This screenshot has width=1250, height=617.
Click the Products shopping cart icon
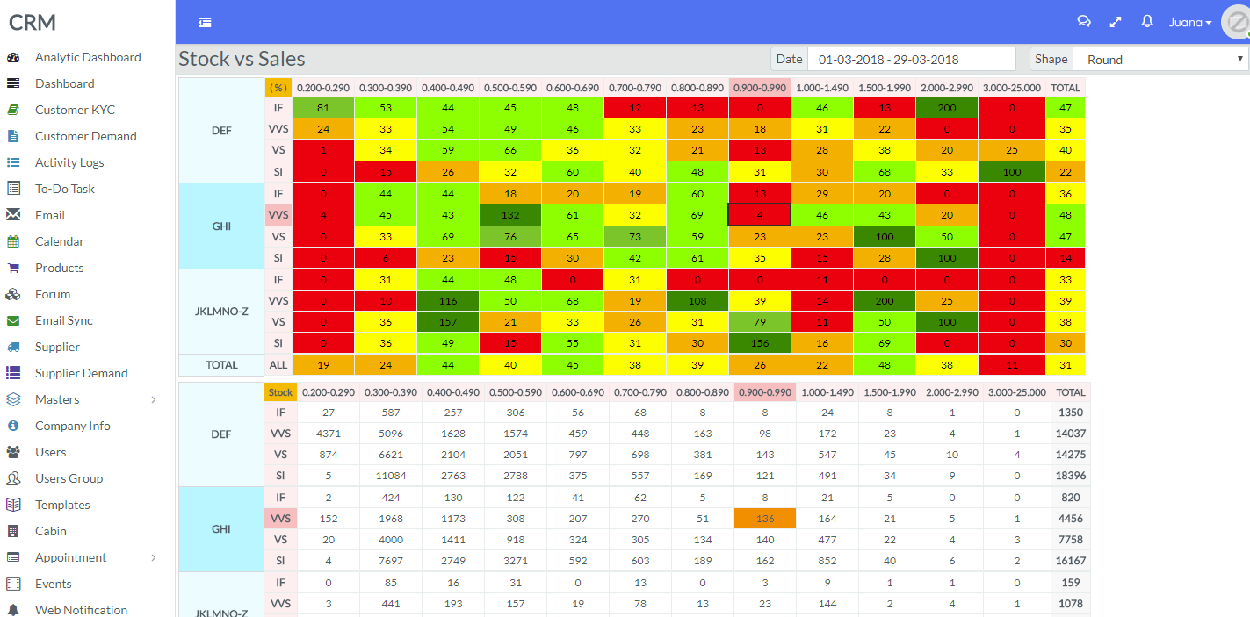coord(13,268)
